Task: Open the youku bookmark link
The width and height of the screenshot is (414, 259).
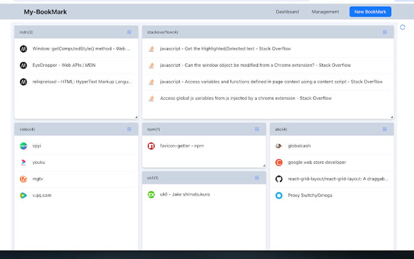Action: (39, 162)
